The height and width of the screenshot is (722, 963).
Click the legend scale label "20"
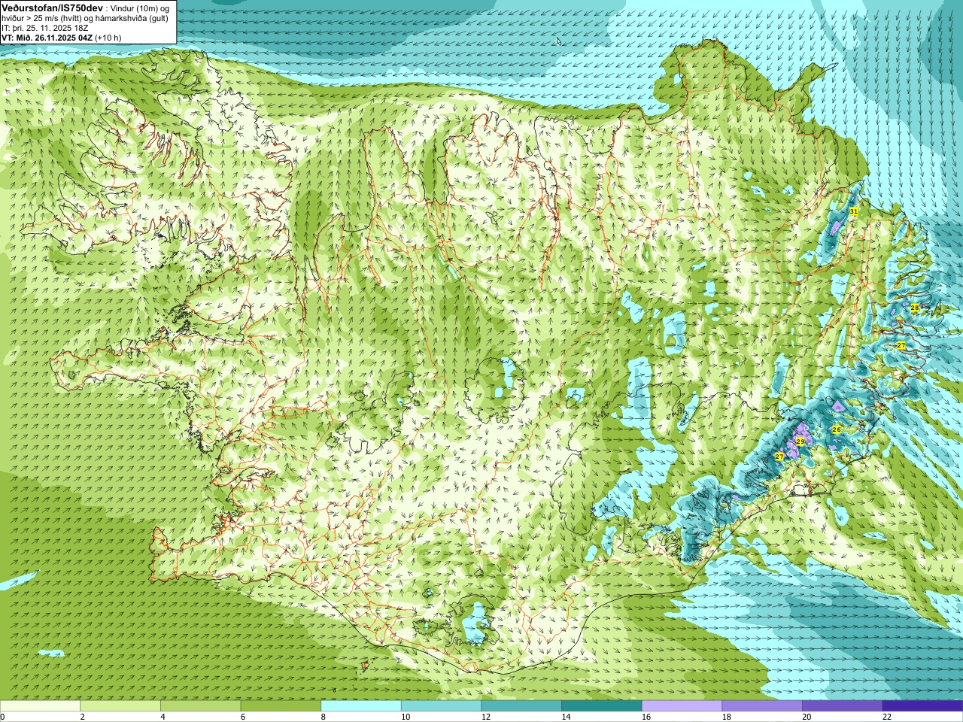(807, 717)
